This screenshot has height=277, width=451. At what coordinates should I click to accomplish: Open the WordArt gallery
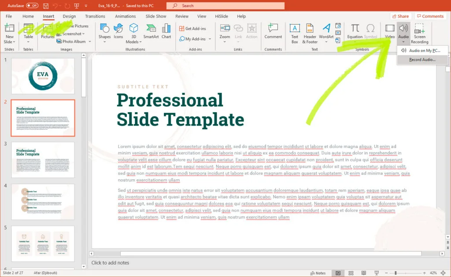[326, 32]
